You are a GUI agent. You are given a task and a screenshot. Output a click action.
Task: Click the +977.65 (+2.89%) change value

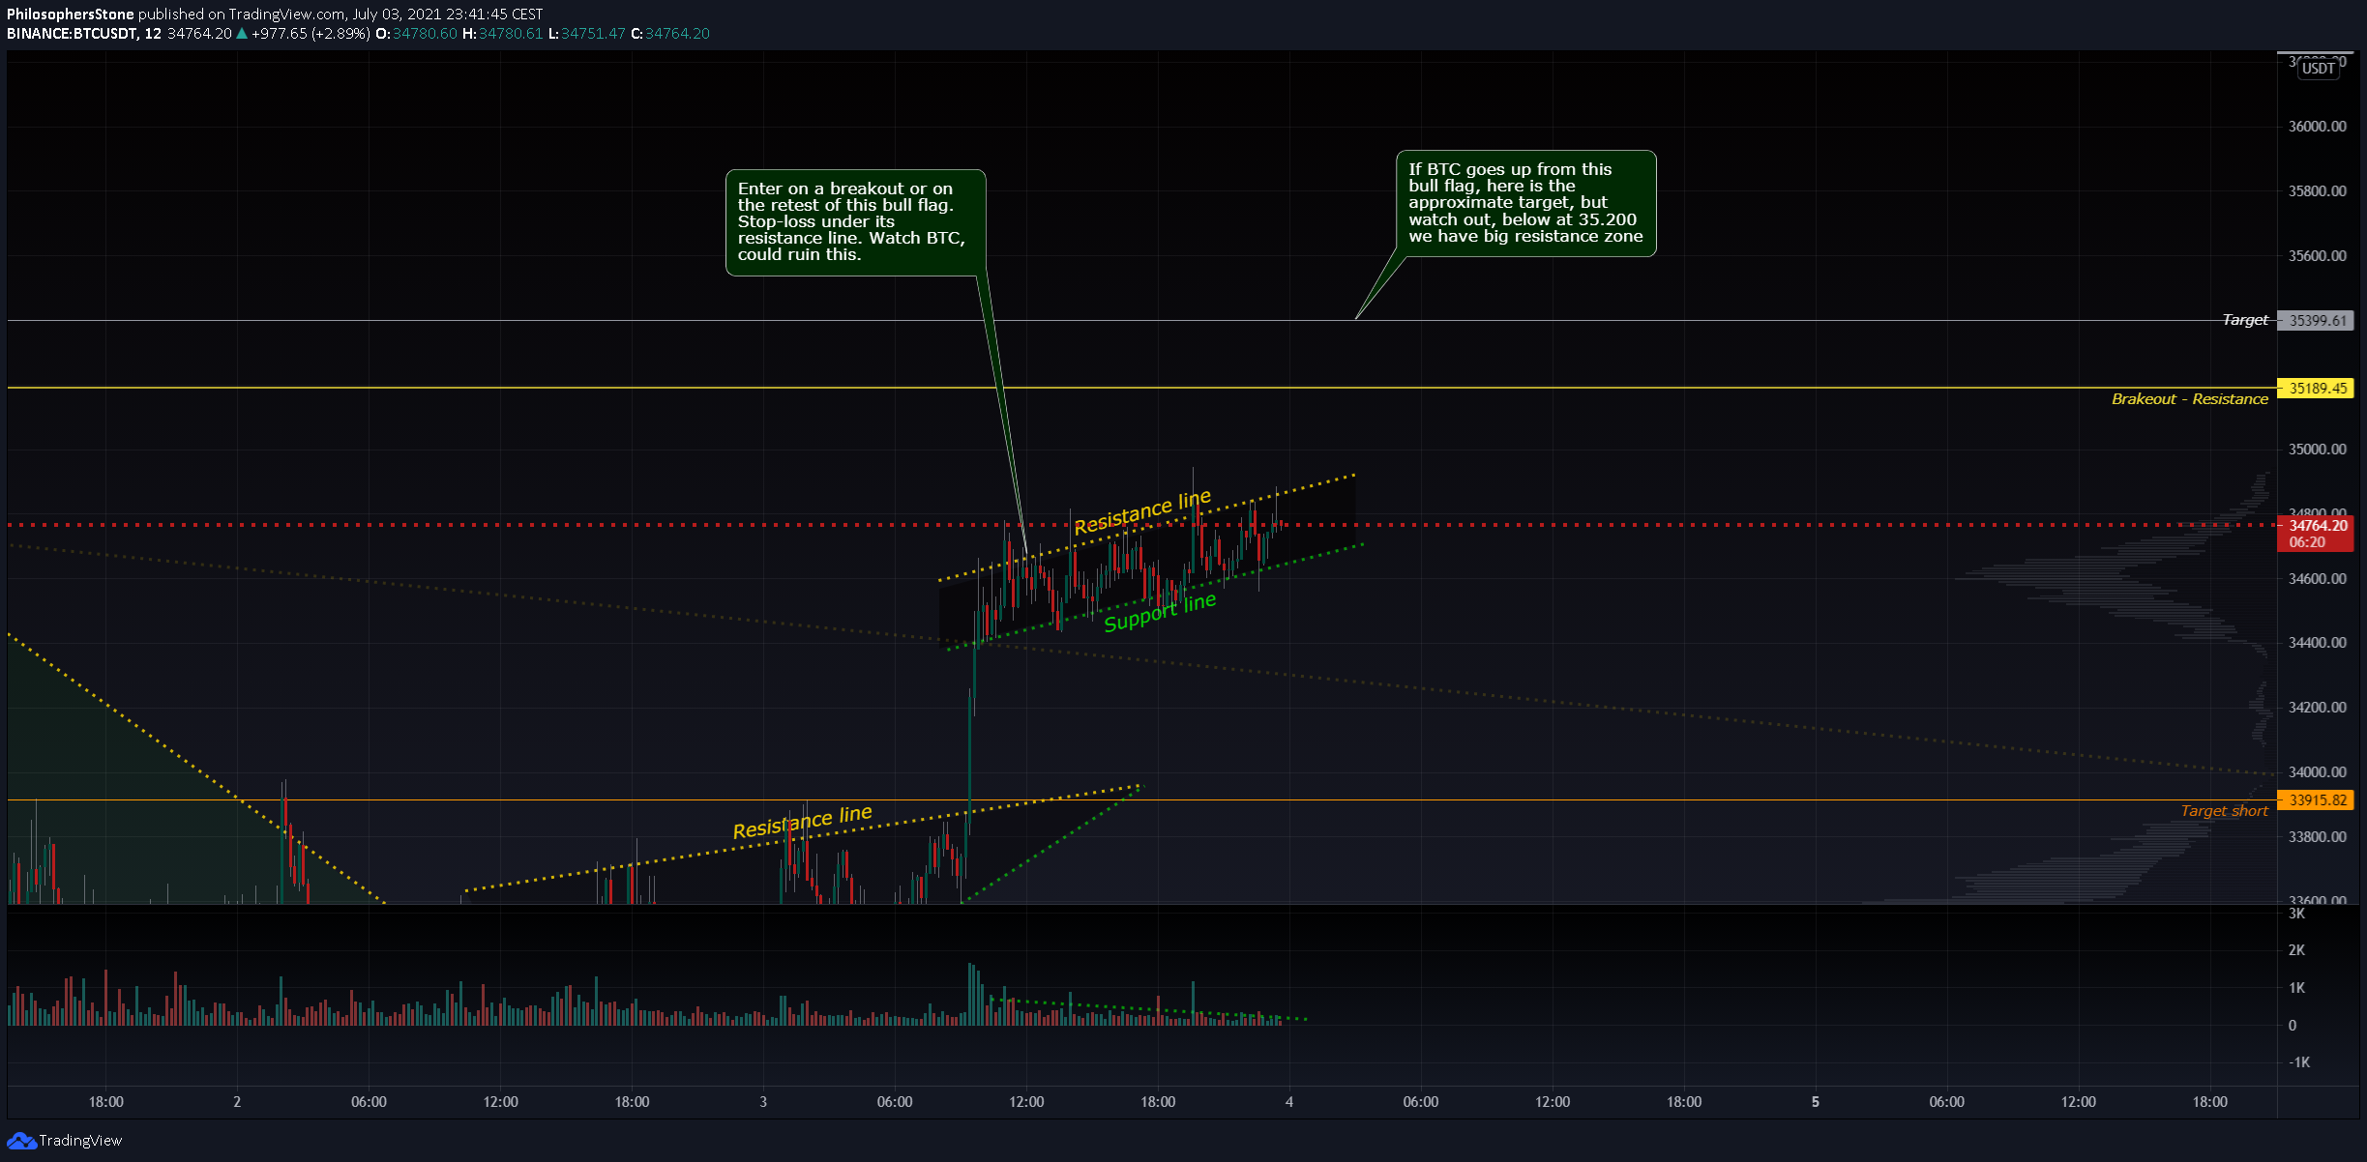pyautogui.click(x=311, y=34)
